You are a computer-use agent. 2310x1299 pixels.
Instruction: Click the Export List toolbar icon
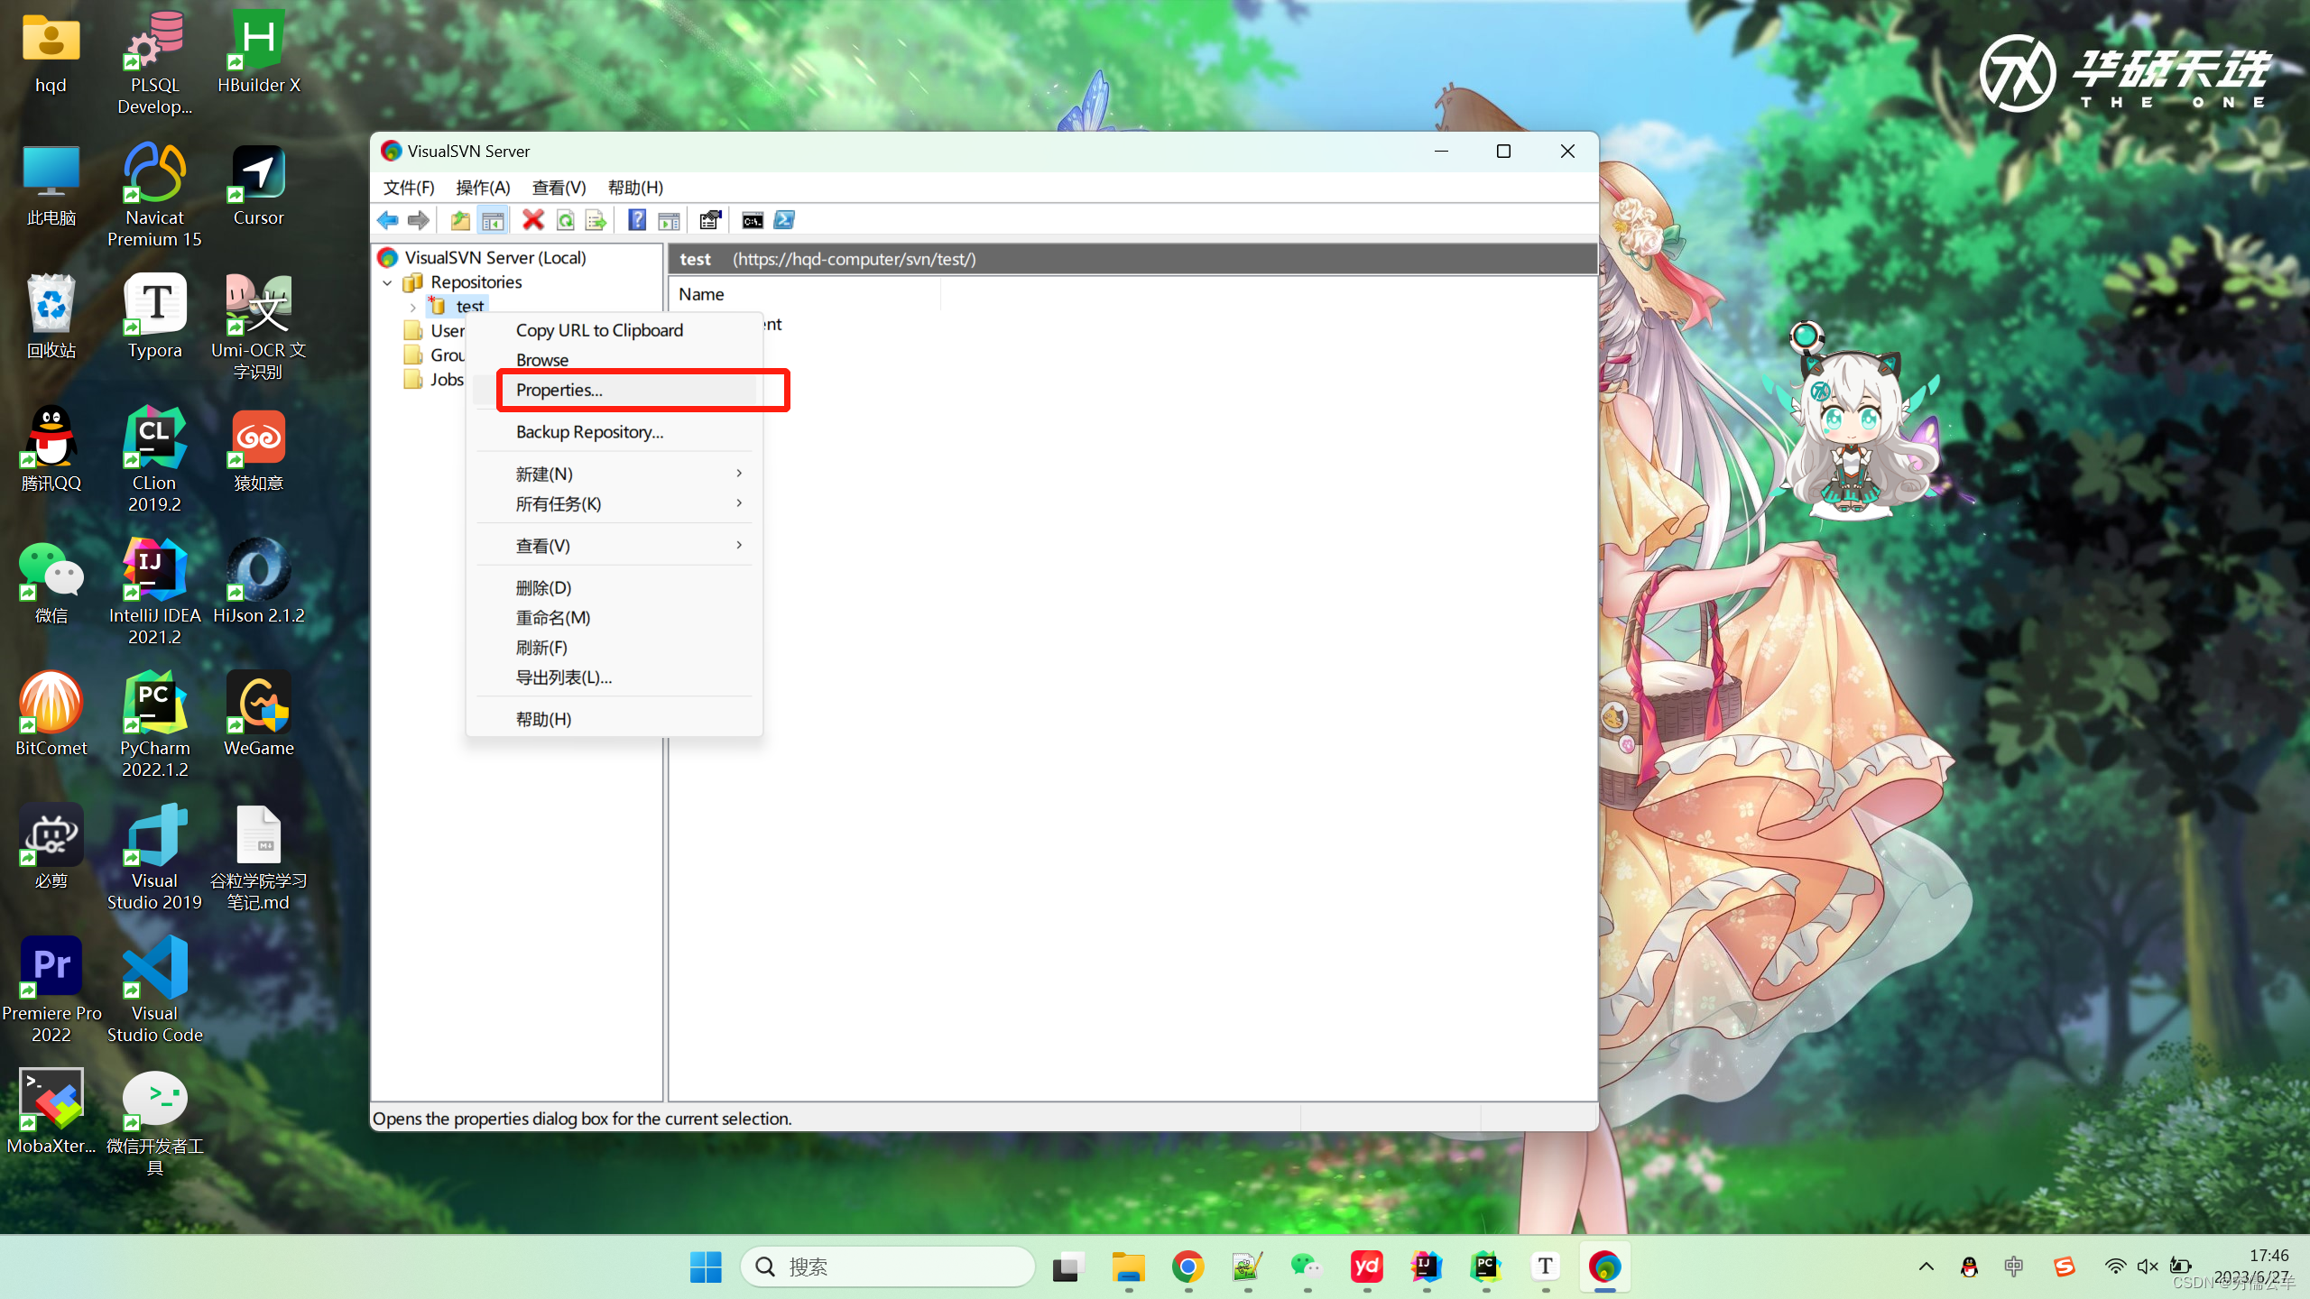click(596, 219)
